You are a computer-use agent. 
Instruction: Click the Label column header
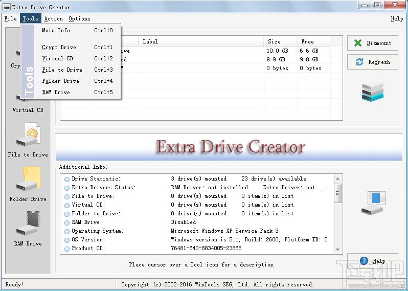(201, 41)
